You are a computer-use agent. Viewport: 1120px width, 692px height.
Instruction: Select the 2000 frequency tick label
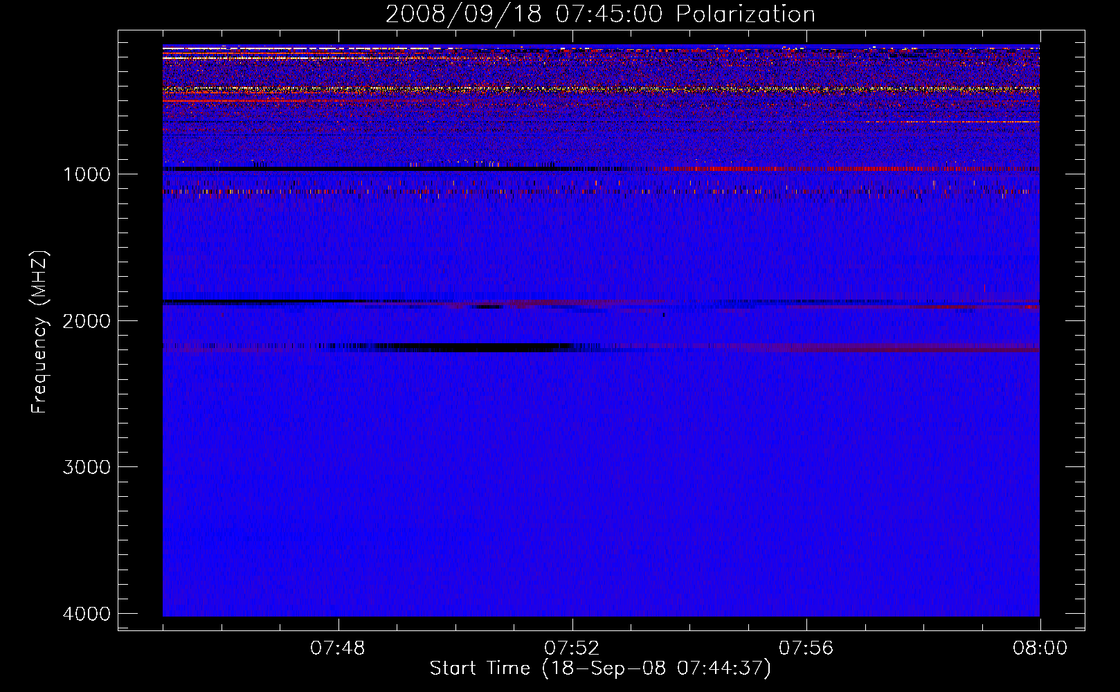click(x=87, y=321)
